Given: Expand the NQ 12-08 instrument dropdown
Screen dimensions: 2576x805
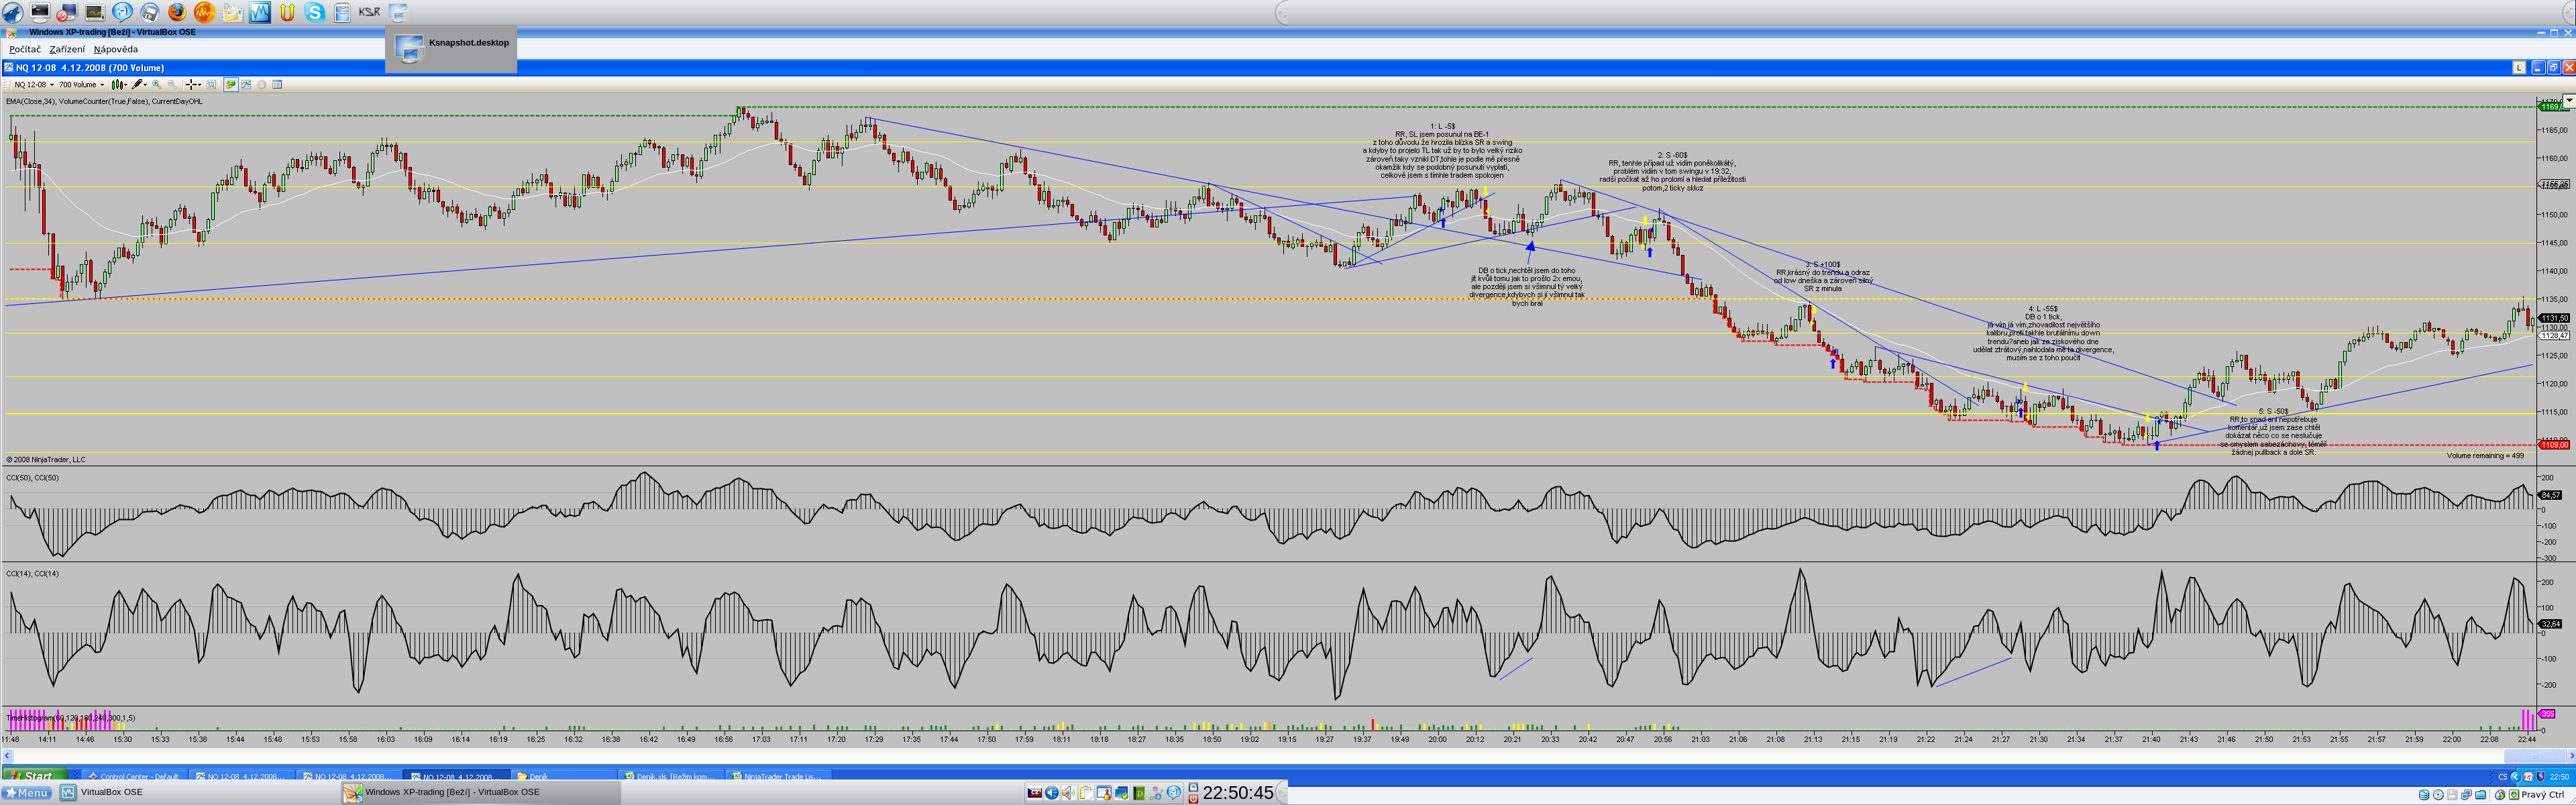Looking at the screenshot, I should pos(34,85).
